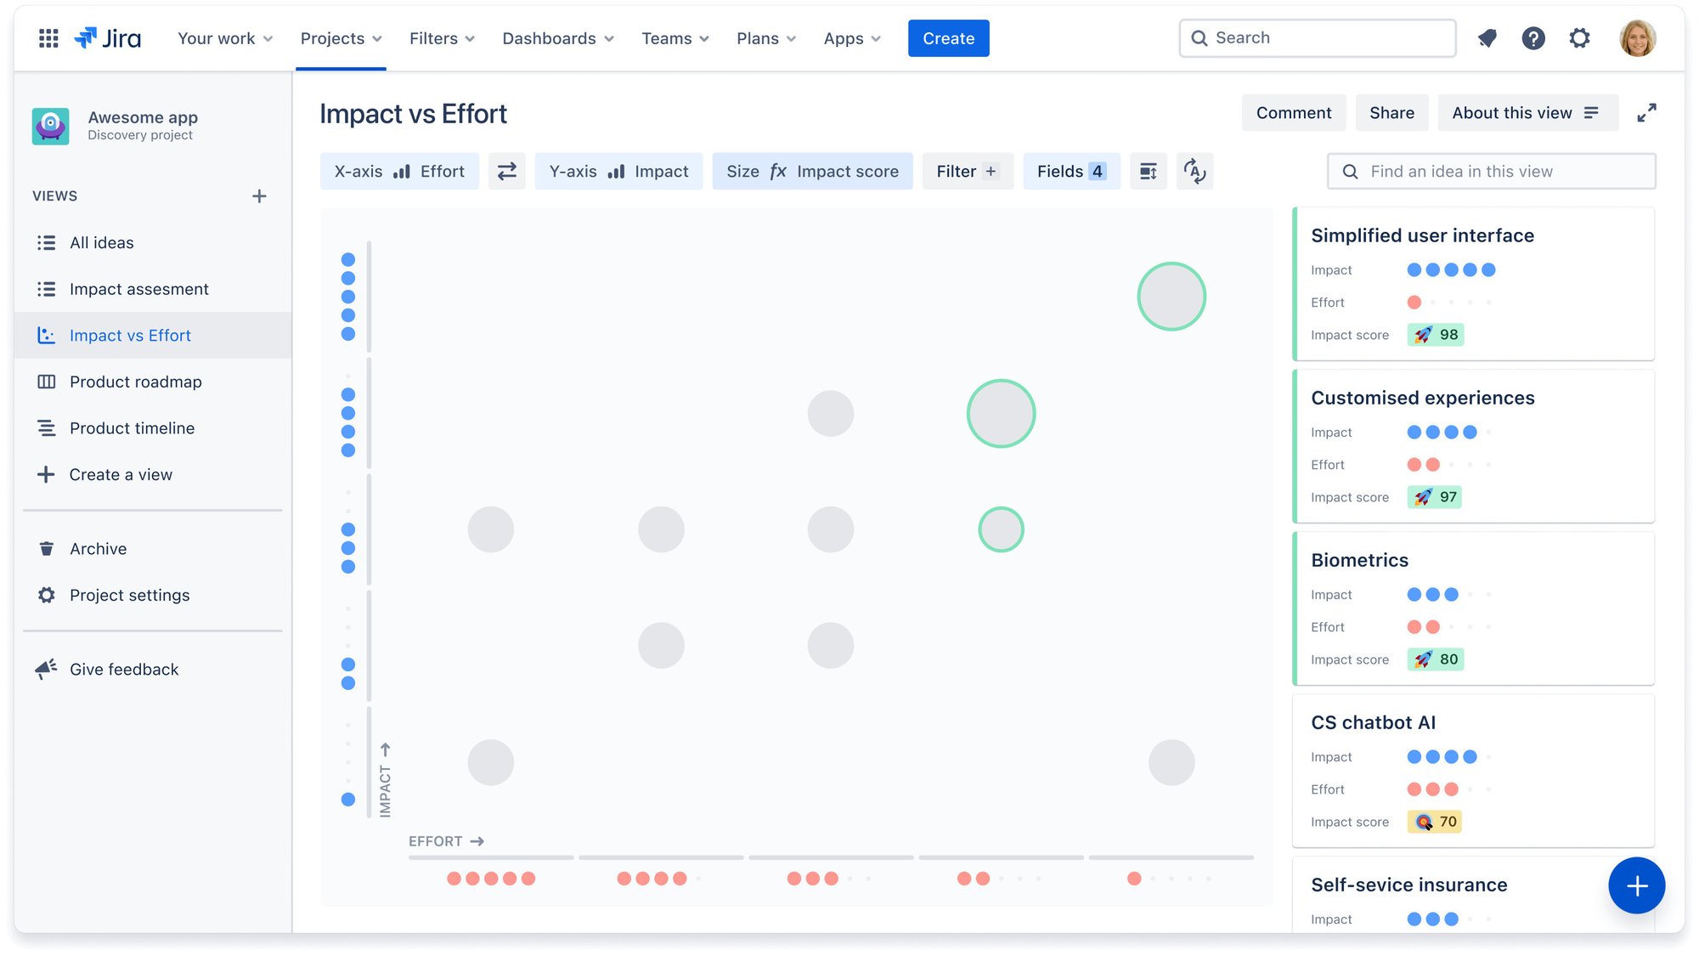This screenshot has width=1699, height=956.
Task: Open the Product timeline view
Action: click(153, 428)
